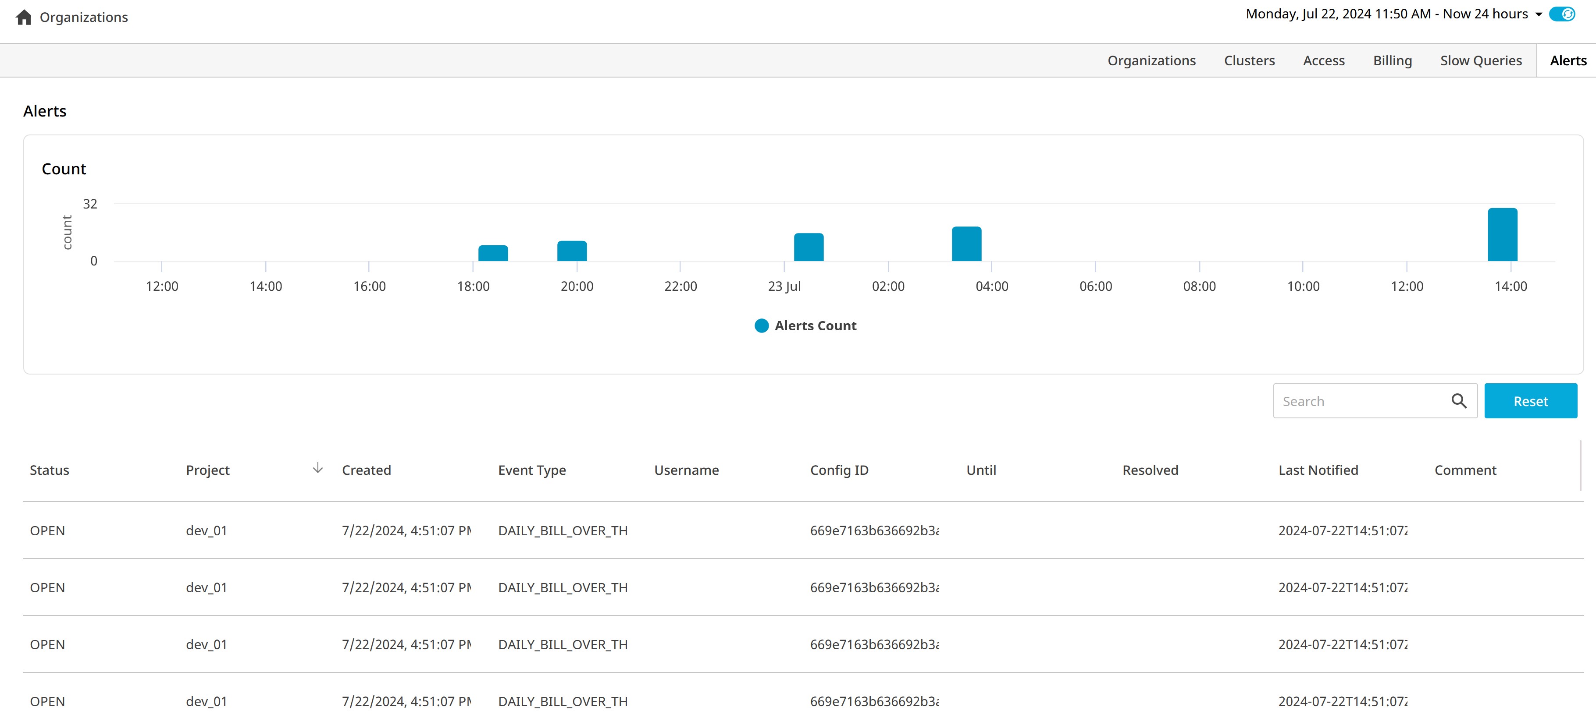This screenshot has width=1596, height=714.
Task: Go to the Slow Queries tab
Action: click(x=1481, y=60)
